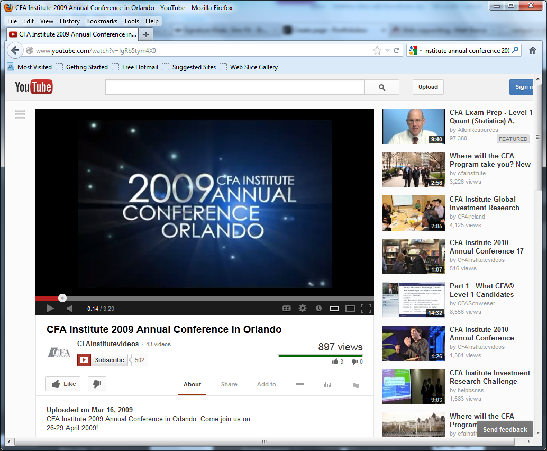547x451 pixels.
Task: Open the transcript icon tab
Action: [x=299, y=385]
